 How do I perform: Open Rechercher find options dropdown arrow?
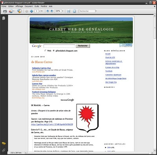[x=96, y=11]
